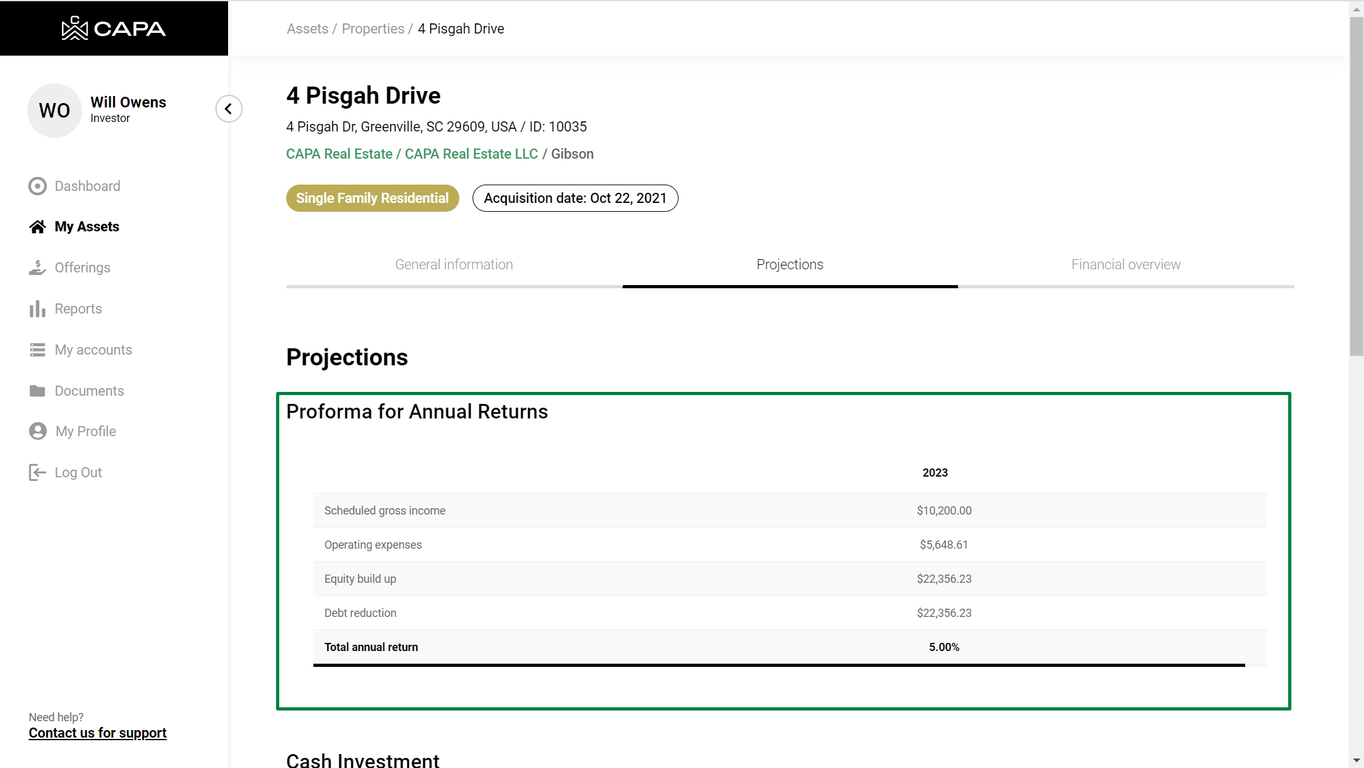Go to Properties in breadcrumb
Screen dimensions: 1364x768
click(x=373, y=29)
